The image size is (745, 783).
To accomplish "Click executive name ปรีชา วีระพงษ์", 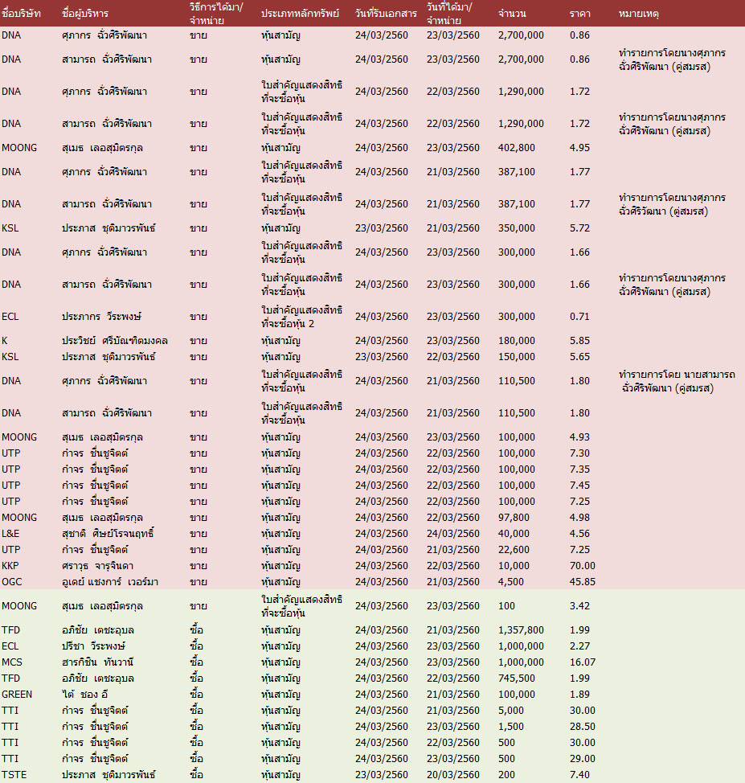I will (x=93, y=646).
